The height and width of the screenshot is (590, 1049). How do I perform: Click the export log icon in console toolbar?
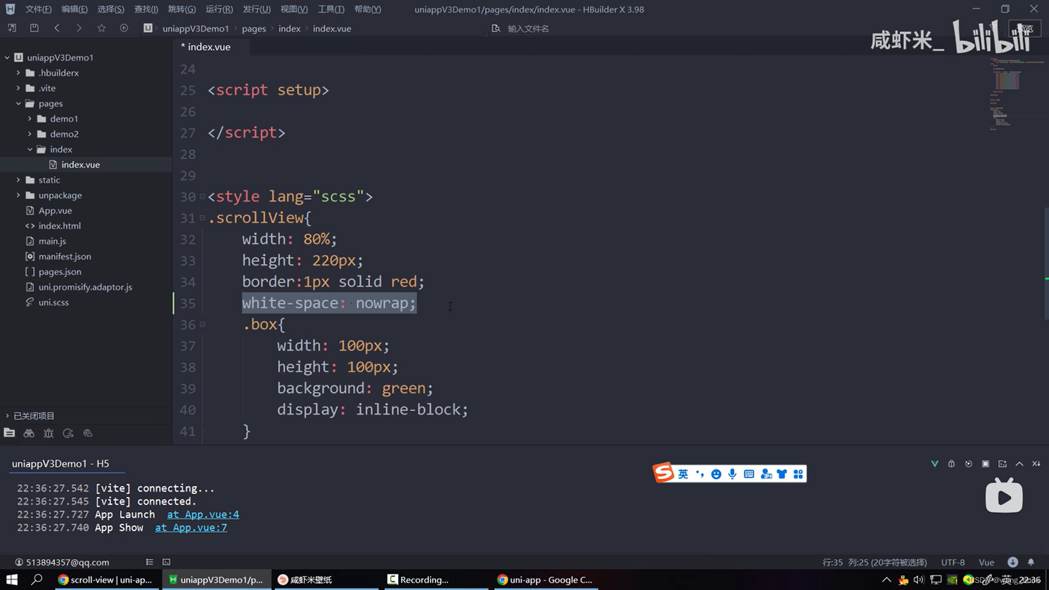tap(1003, 463)
